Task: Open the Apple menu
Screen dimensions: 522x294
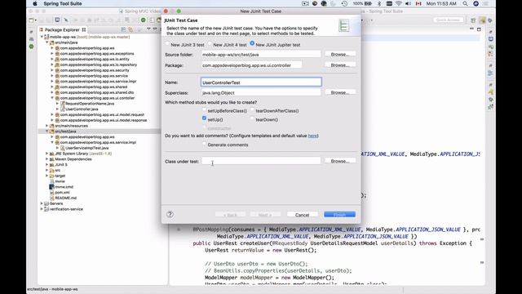Action: tap(35, 3)
